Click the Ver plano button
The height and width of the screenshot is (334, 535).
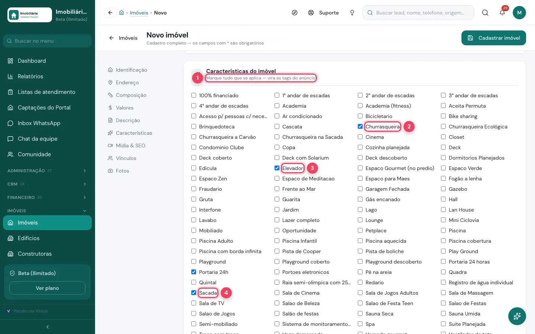coord(47,288)
